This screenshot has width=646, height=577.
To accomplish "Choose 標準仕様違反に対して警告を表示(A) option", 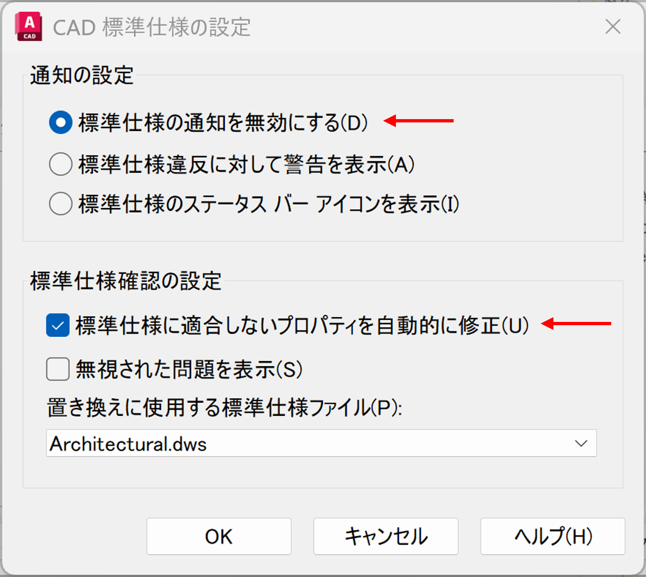I will coord(61,164).
